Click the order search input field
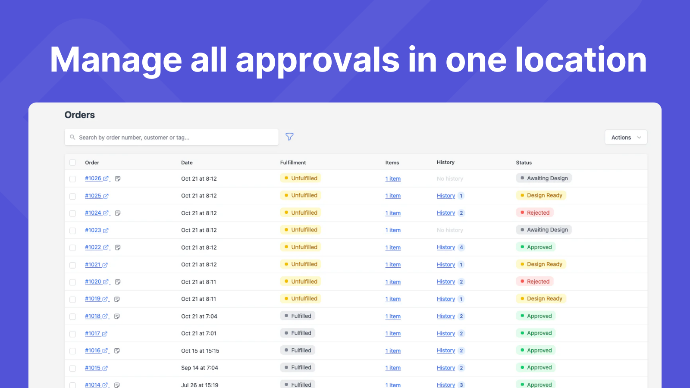The image size is (690, 388). 172,138
